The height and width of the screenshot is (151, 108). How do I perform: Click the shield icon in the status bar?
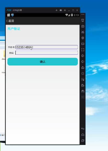point(13,15)
